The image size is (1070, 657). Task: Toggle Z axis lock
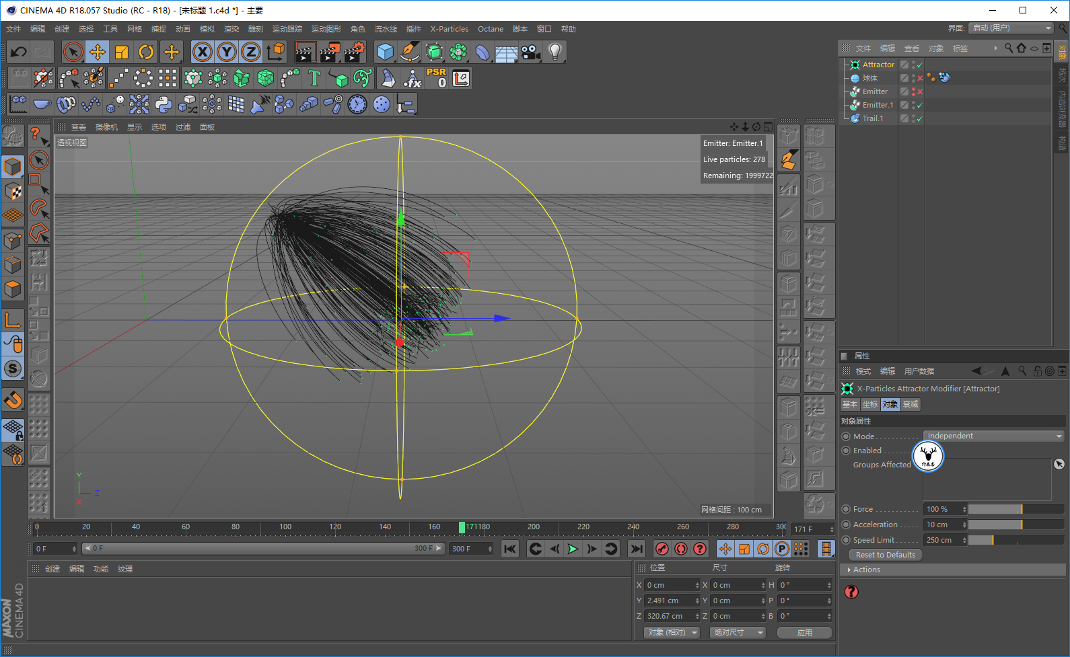[251, 52]
